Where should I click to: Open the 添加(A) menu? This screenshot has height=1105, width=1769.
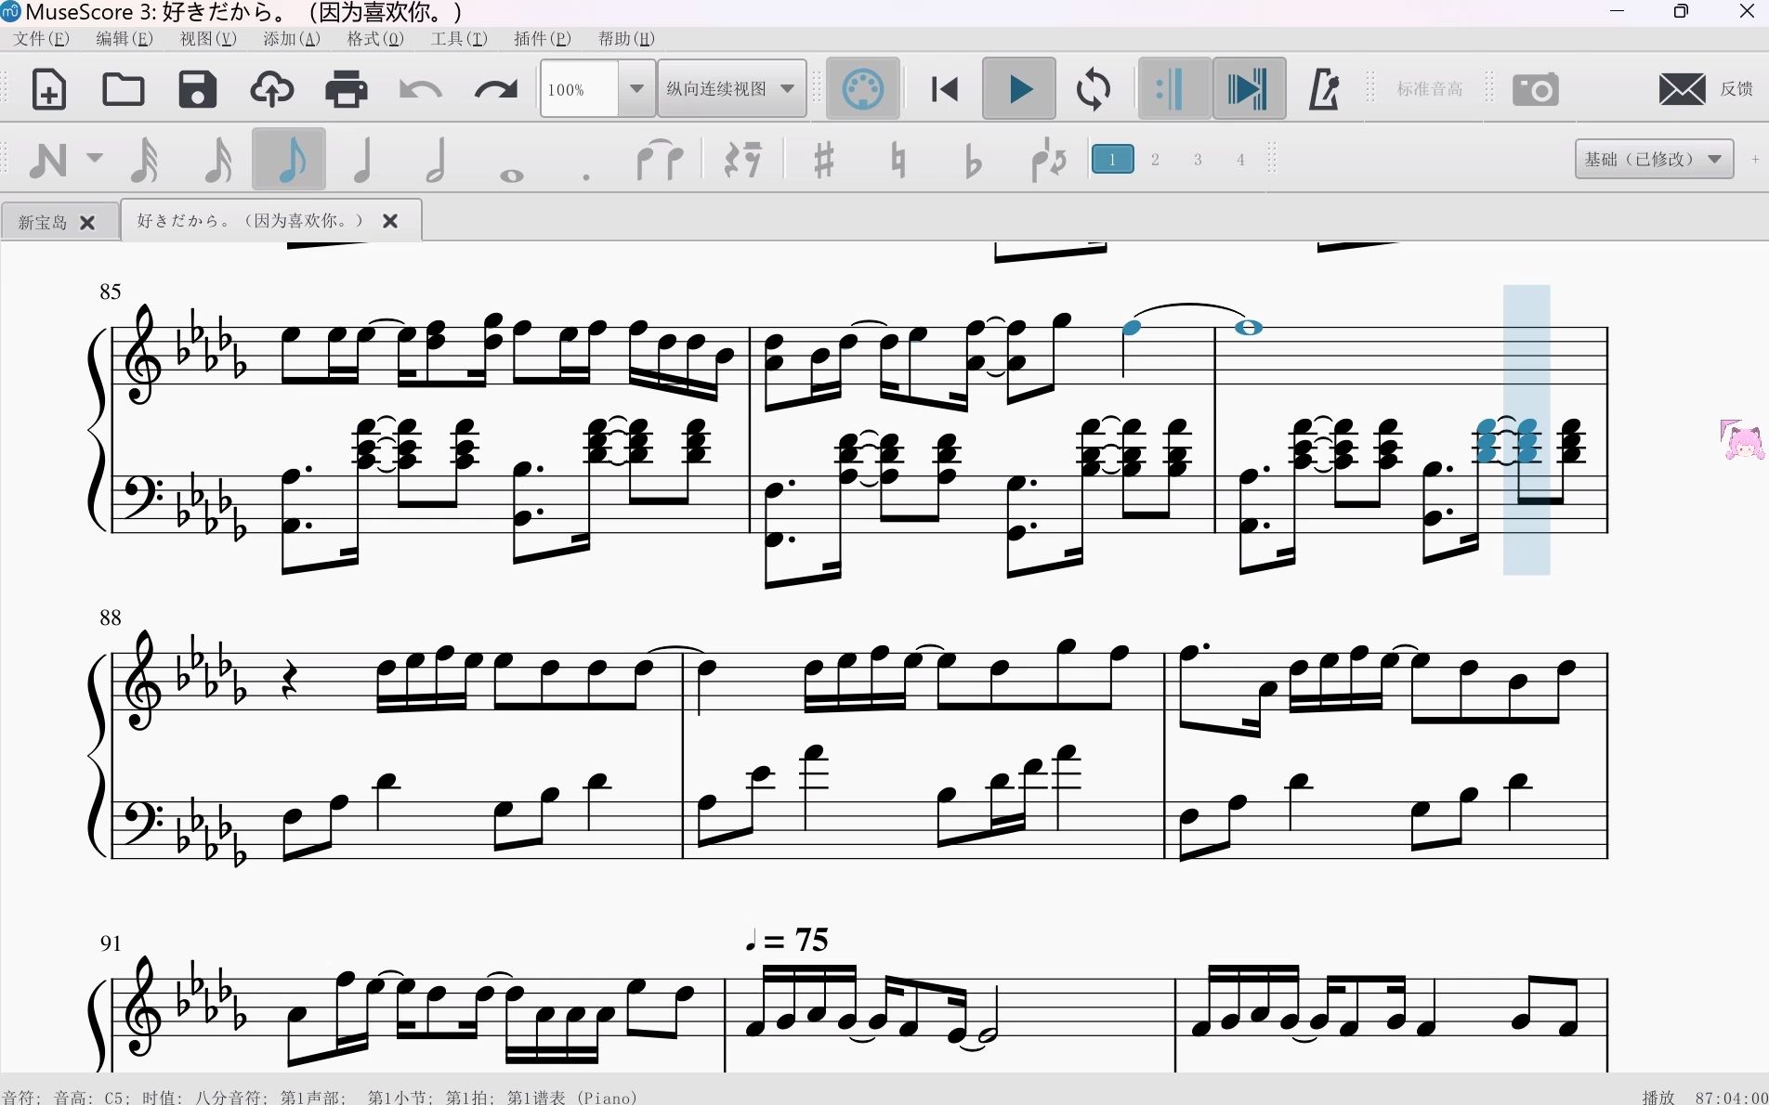(x=292, y=38)
